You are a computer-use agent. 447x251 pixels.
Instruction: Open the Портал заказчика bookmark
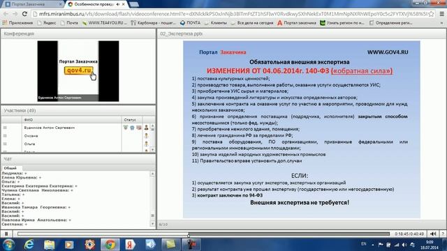[x=296, y=23]
